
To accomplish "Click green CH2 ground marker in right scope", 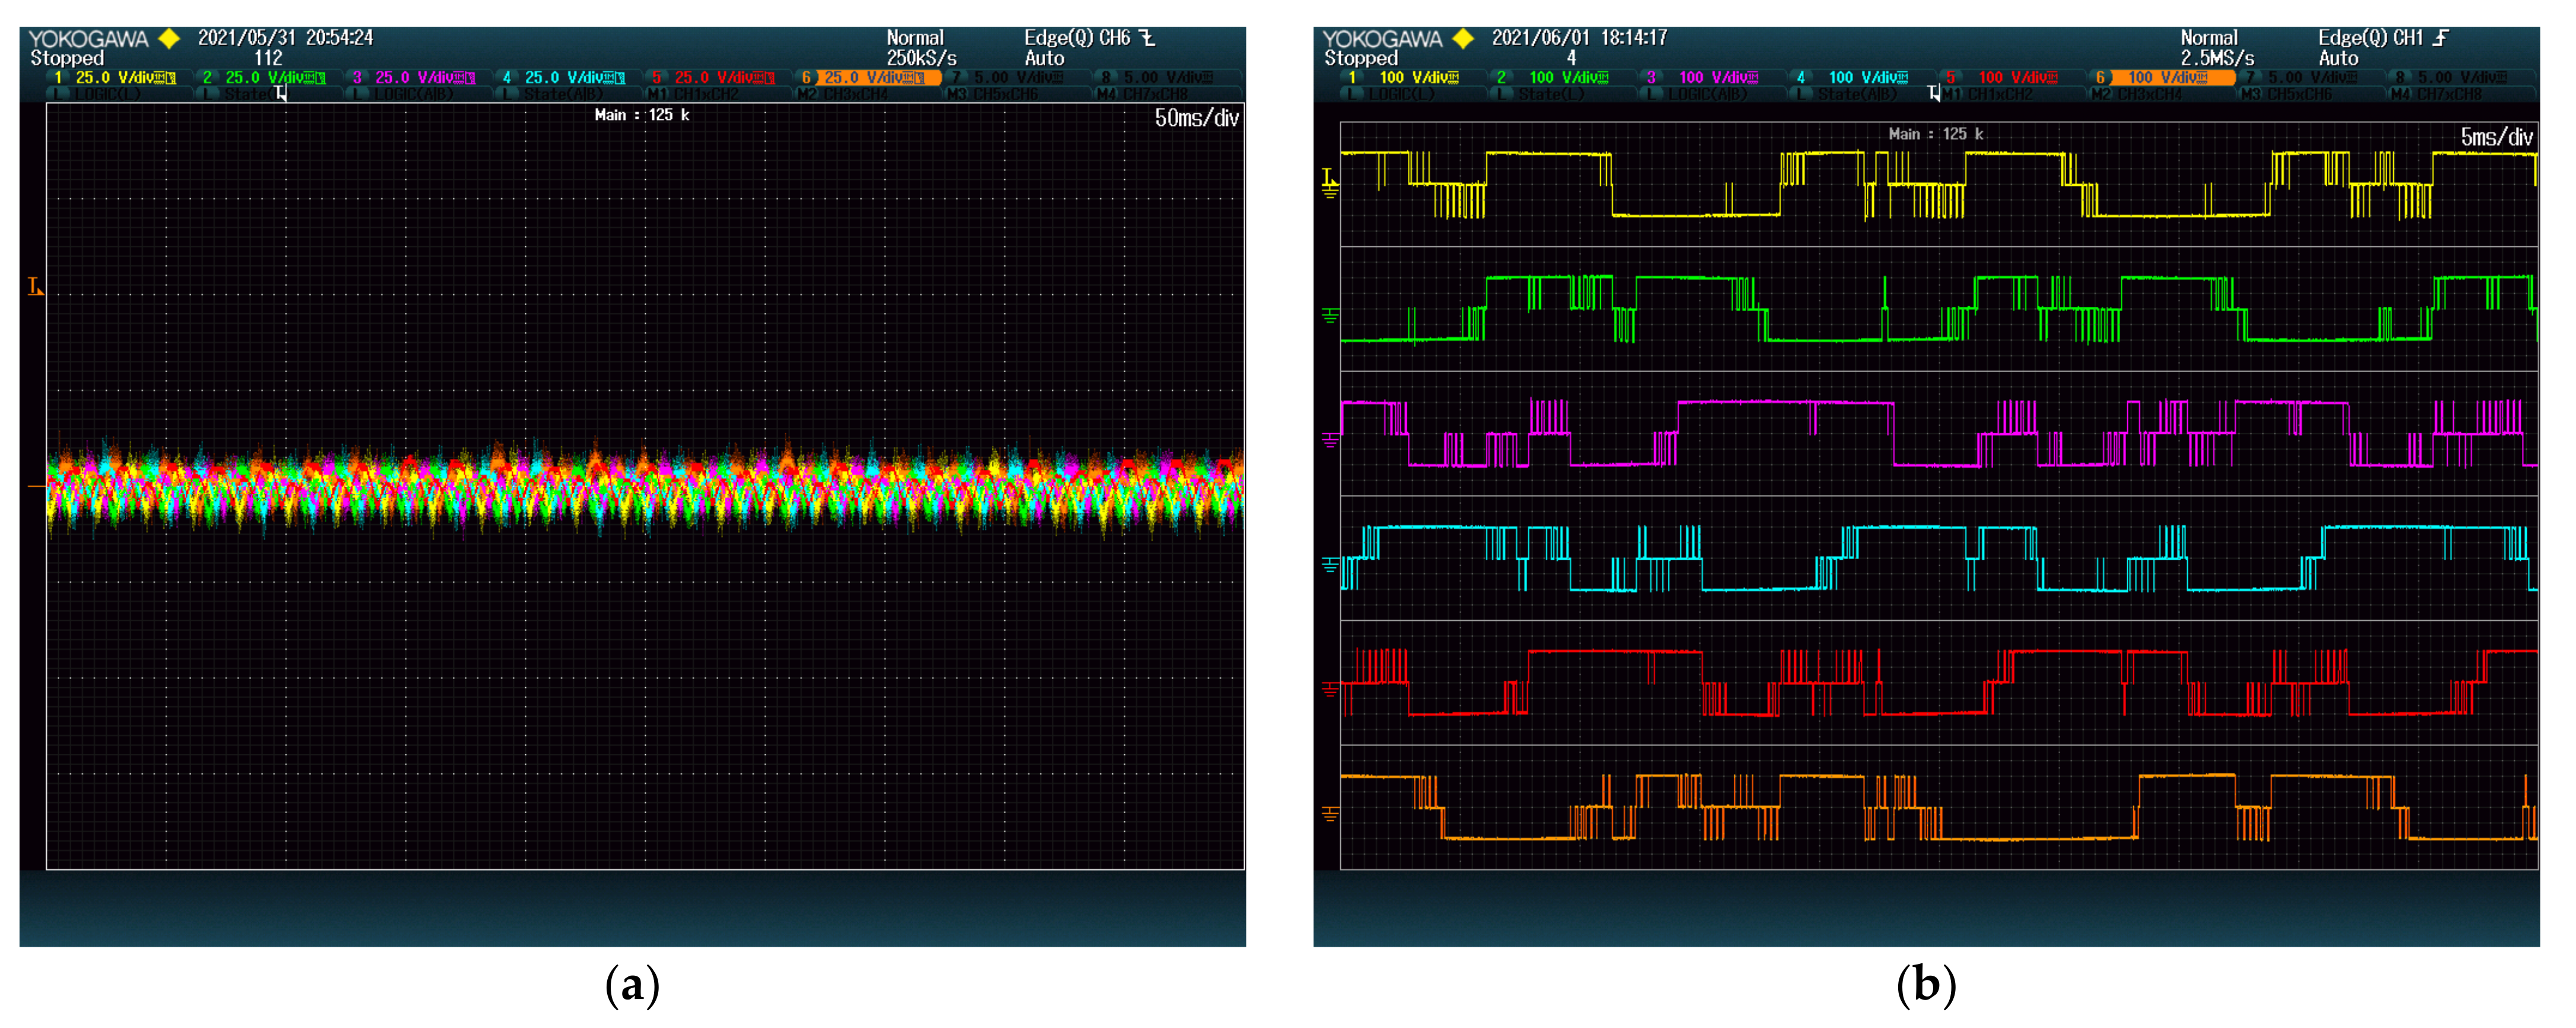I will click(x=1329, y=316).
